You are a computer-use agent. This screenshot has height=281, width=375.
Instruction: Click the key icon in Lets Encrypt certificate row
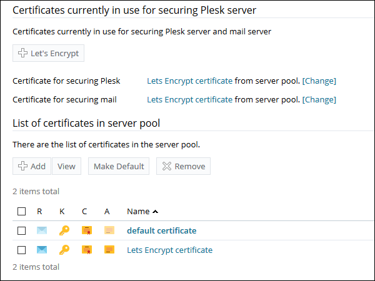click(x=64, y=250)
